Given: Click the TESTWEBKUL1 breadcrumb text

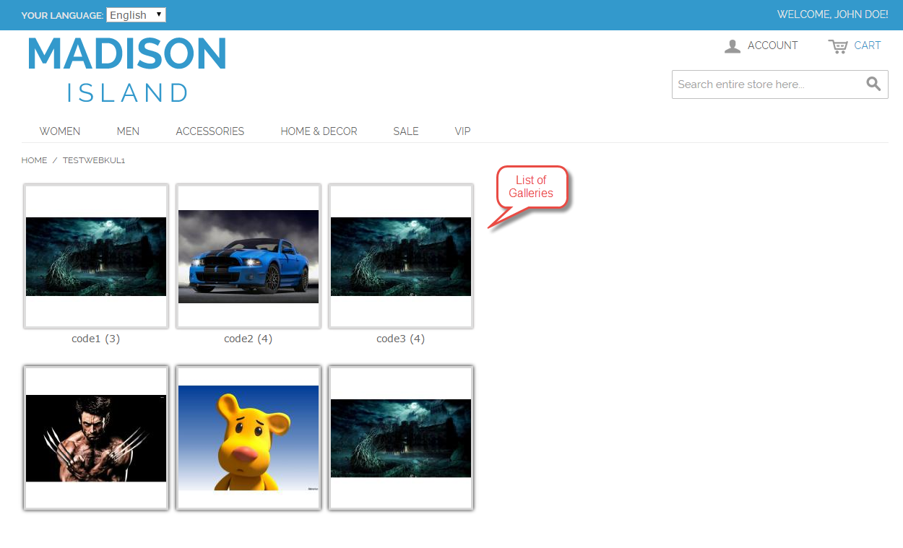Looking at the screenshot, I should click(x=94, y=160).
